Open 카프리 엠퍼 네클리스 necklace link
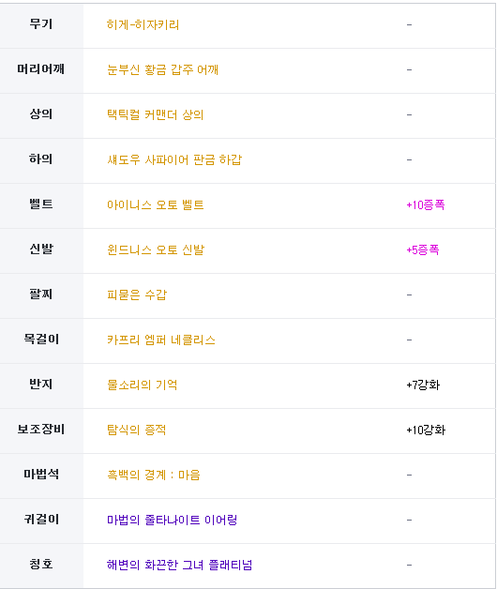The height and width of the screenshot is (589, 497). (161, 340)
